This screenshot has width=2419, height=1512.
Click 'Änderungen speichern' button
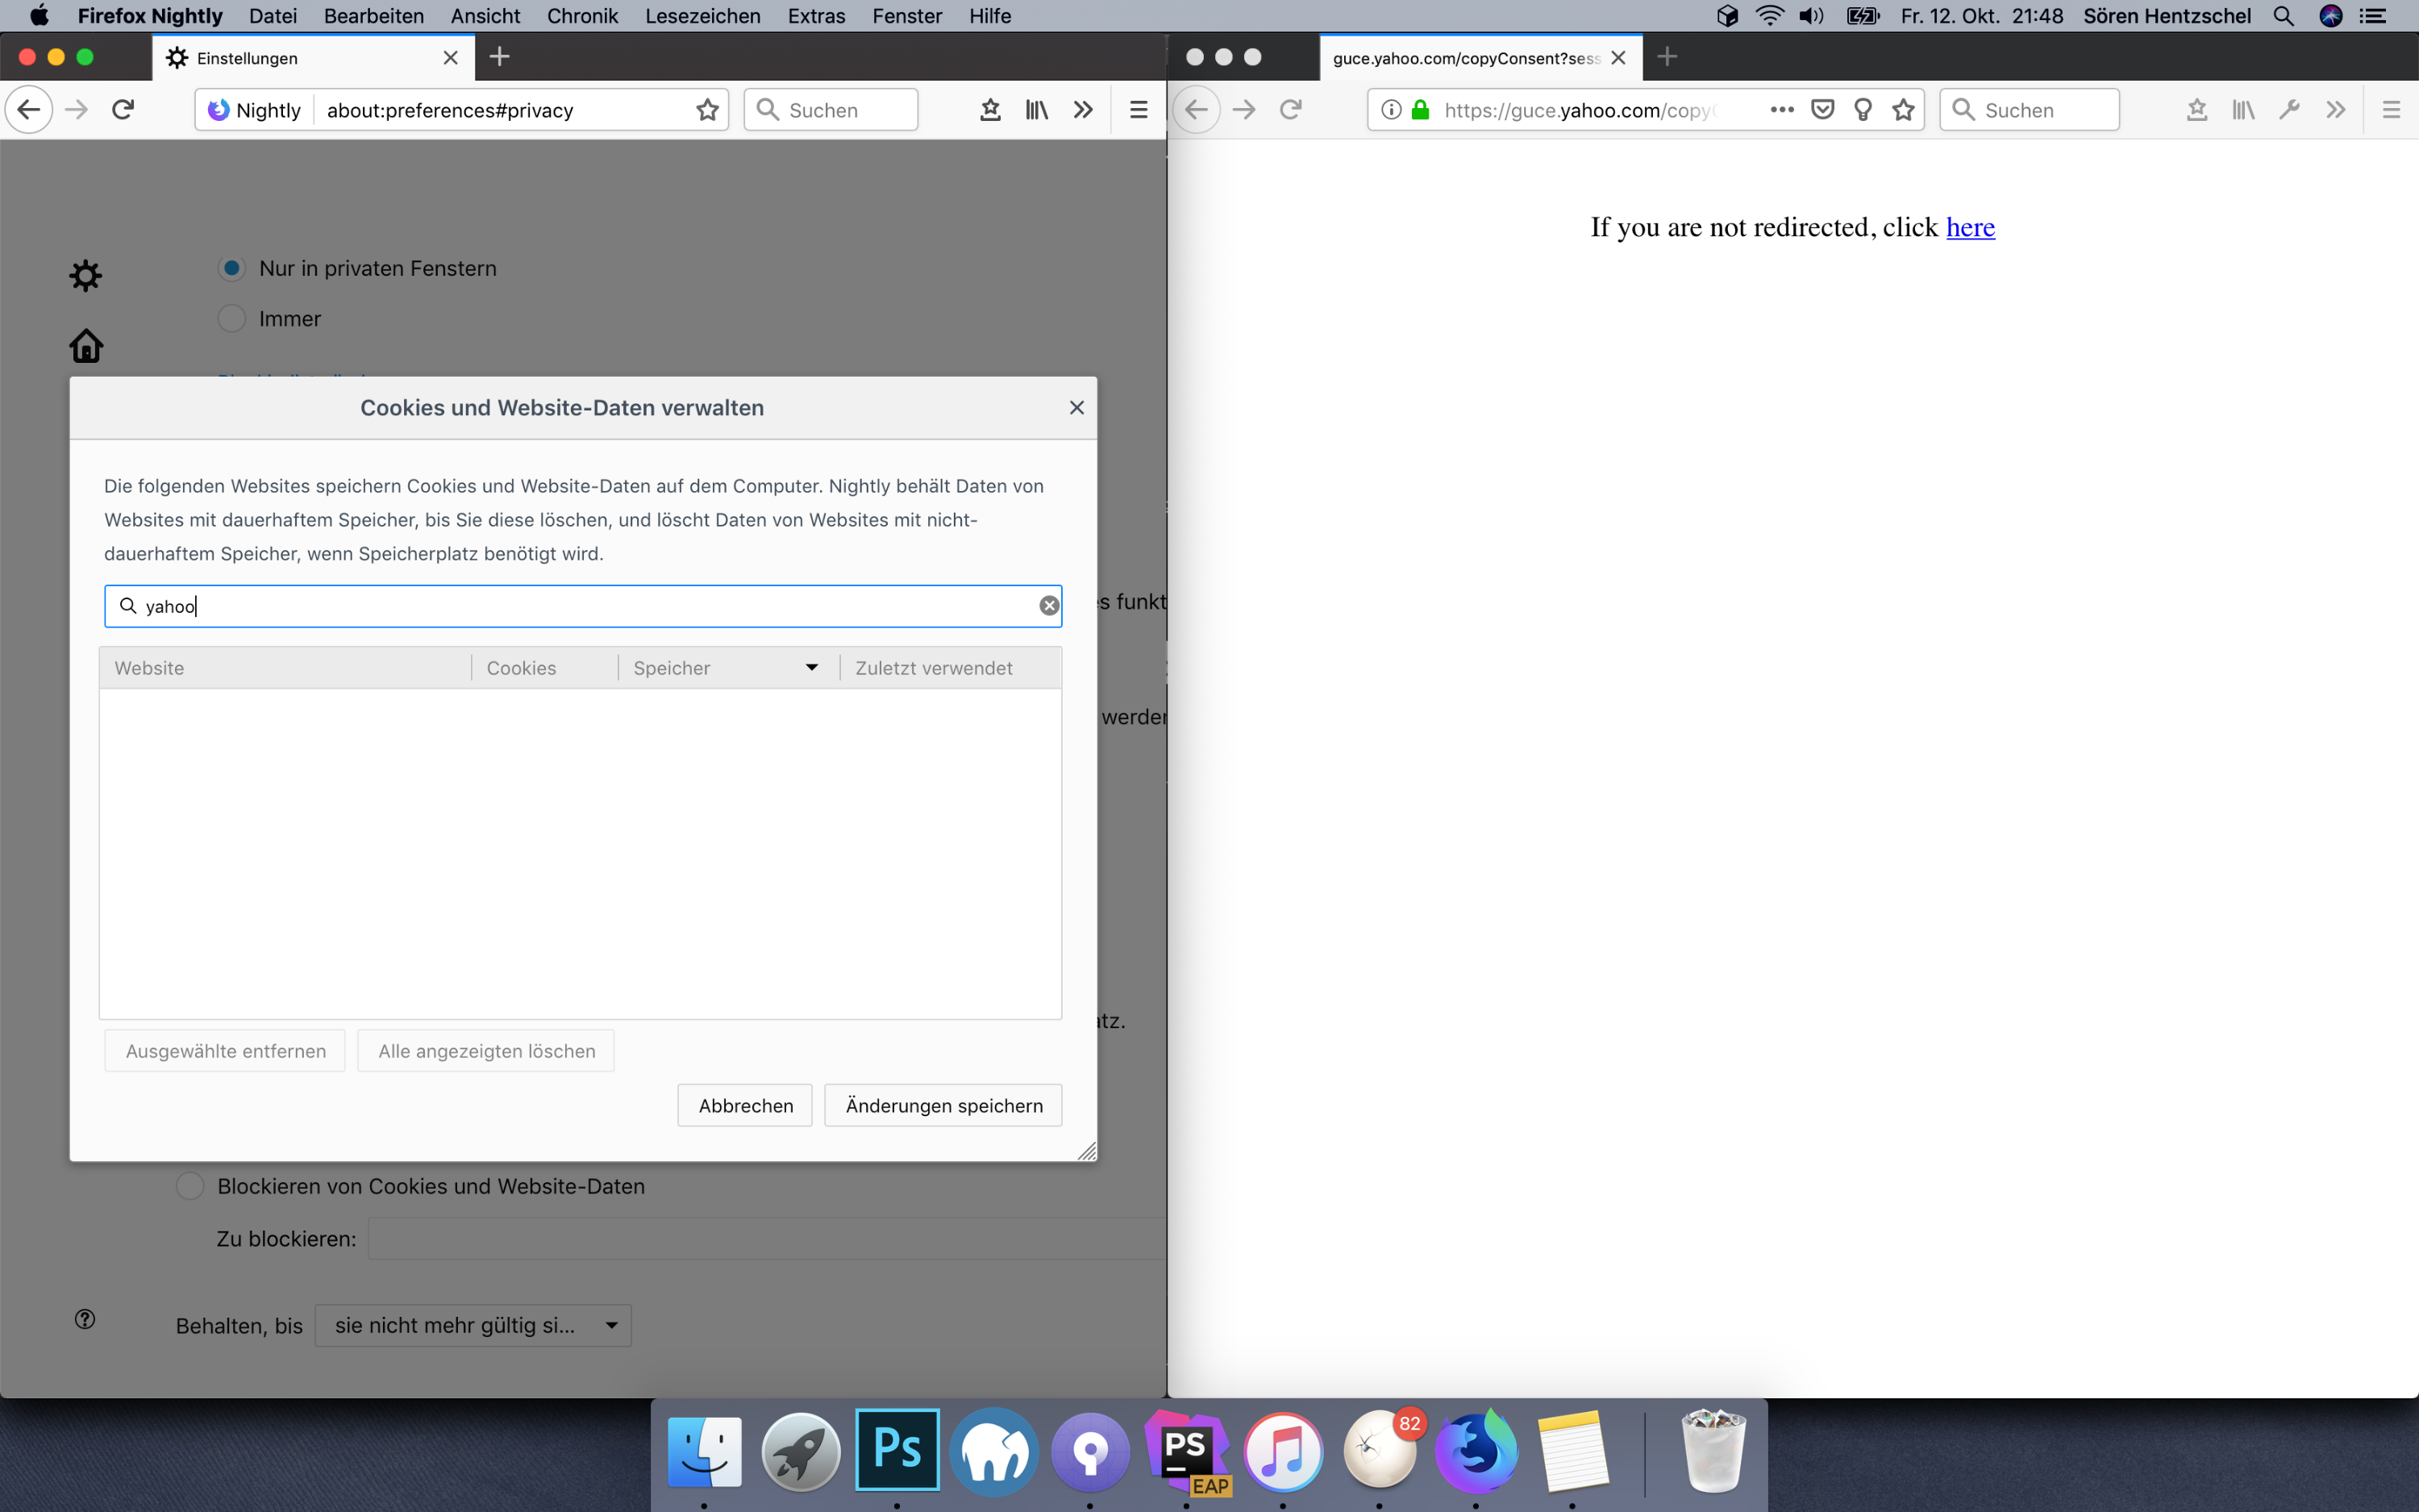point(943,1105)
